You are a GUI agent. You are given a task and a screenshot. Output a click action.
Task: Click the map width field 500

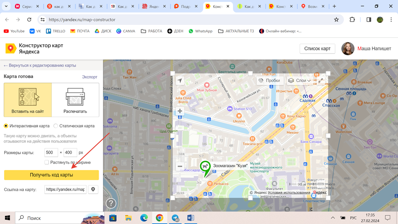(51, 152)
